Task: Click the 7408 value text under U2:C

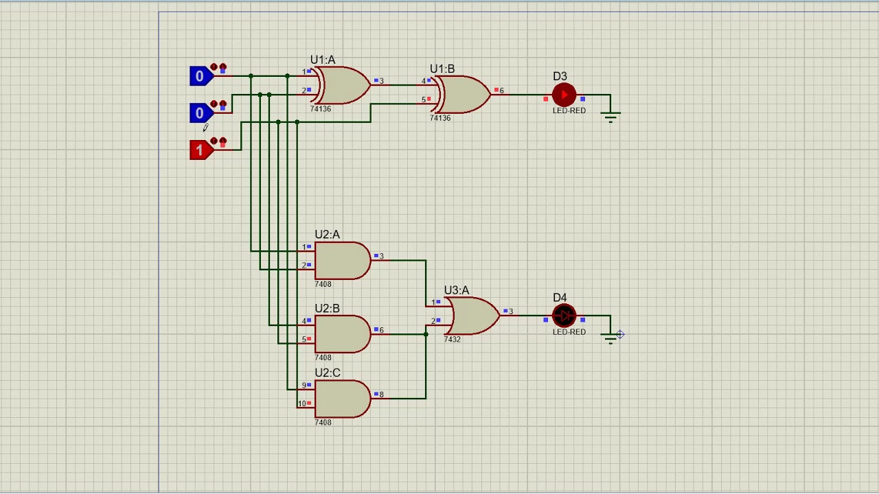Action: [x=323, y=423]
